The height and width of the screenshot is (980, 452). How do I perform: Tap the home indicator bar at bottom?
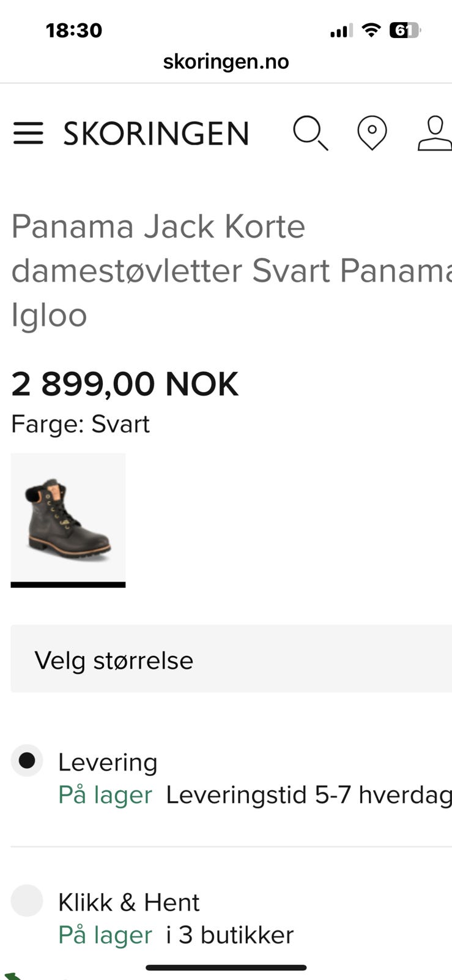coord(226,968)
